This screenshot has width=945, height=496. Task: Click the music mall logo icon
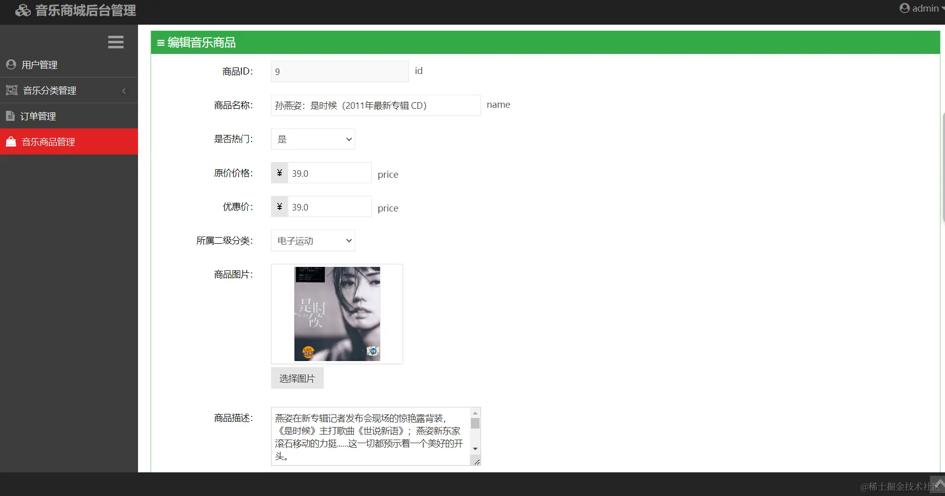23,10
